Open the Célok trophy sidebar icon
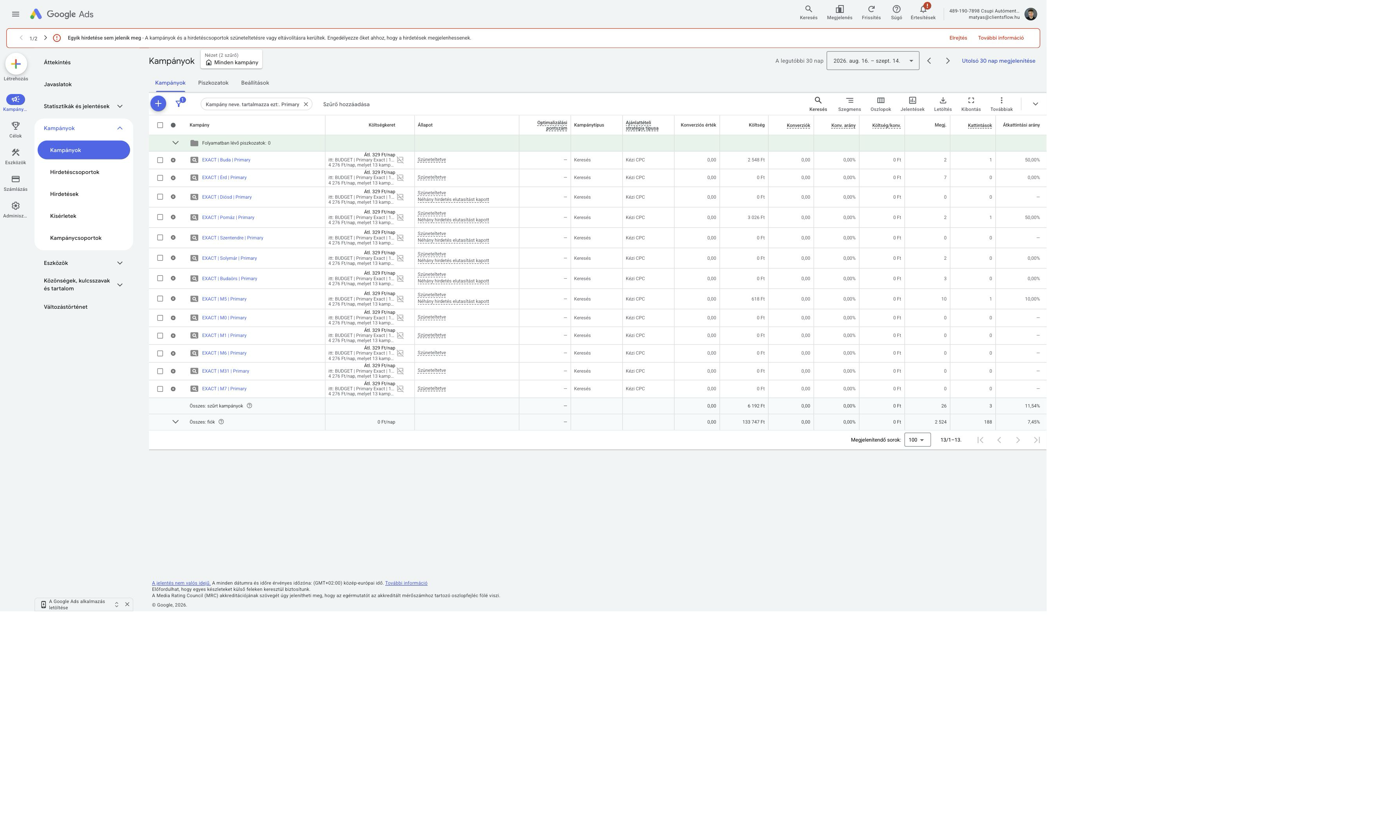The width and height of the screenshot is (1395, 815). (x=16, y=126)
